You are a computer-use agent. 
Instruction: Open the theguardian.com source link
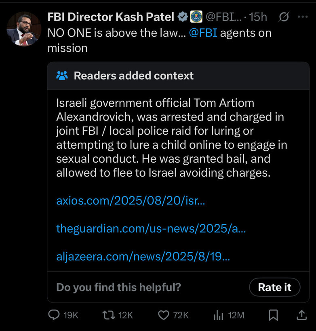pos(151,228)
